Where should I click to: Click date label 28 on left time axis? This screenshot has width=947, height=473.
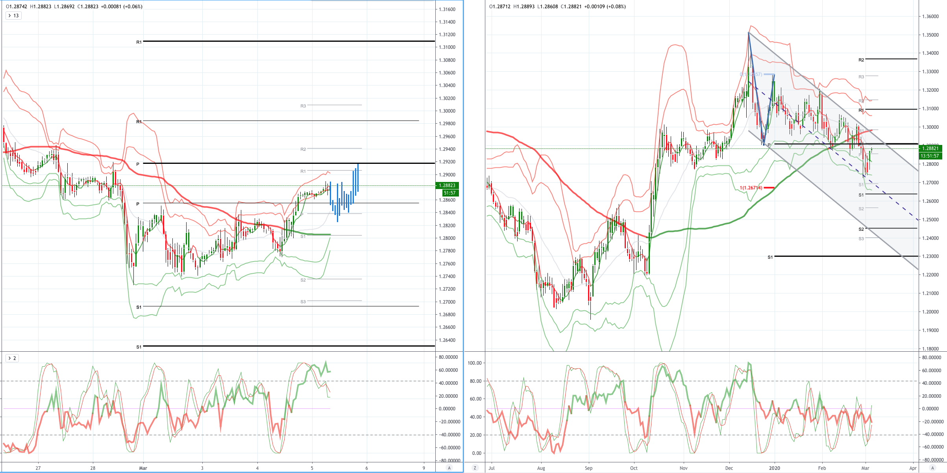click(x=93, y=468)
